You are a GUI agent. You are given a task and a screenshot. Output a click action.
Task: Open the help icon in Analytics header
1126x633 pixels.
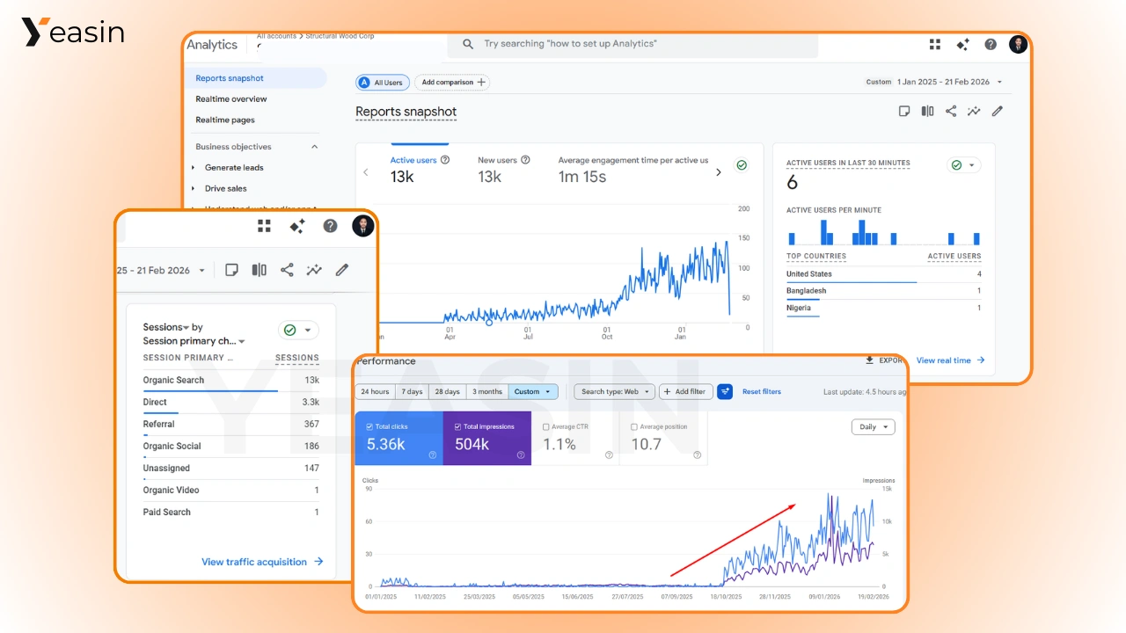pos(991,45)
